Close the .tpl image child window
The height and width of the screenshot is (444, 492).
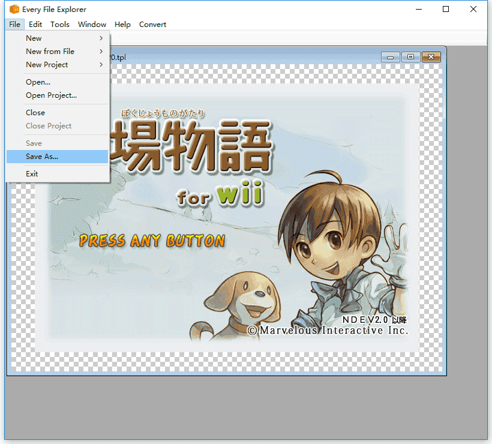[x=431, y=57]
